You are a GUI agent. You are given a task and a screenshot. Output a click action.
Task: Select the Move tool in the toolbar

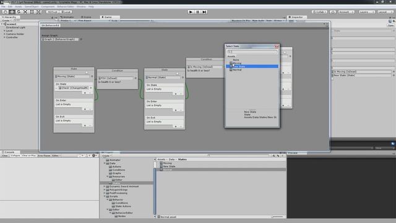[12, 12]
